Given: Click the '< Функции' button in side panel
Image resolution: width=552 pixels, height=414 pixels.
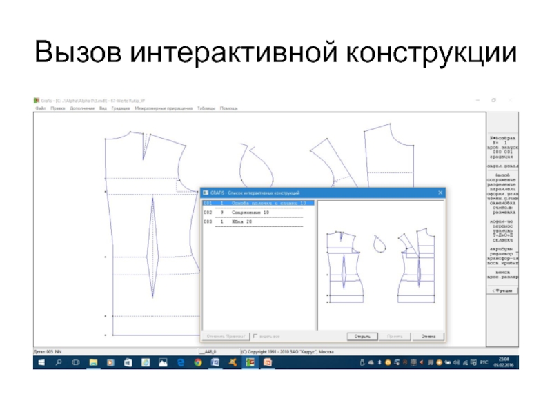Looking at the screenshot, I should click(502, 290).
